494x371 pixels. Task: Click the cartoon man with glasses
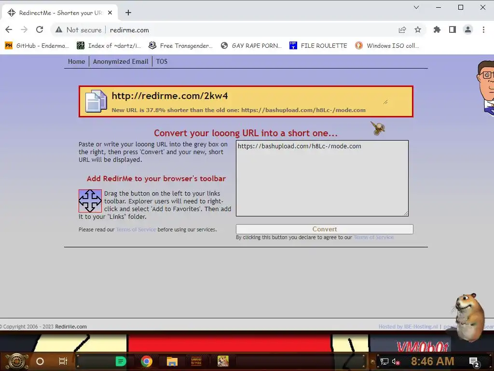click(x=485, y=87)
